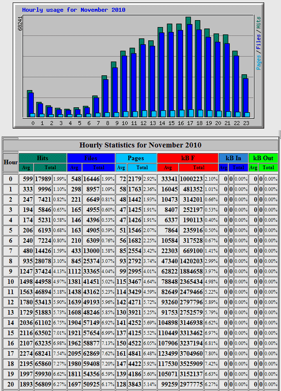Click the hour label 20 in the table's Hour column
Image resolution: width=281 pixels, height=391 pixels.
11,384
